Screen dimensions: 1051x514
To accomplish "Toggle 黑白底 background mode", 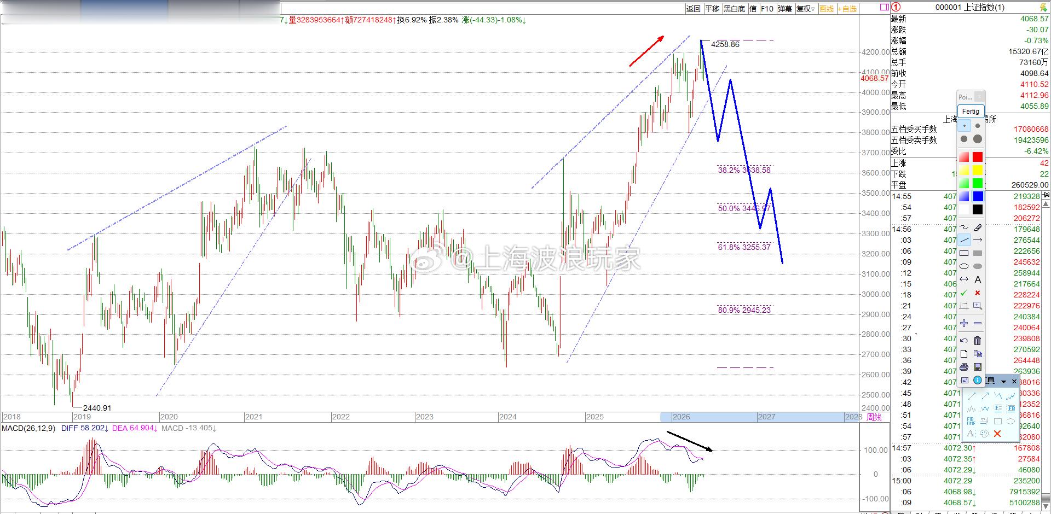I will (734, 9).
